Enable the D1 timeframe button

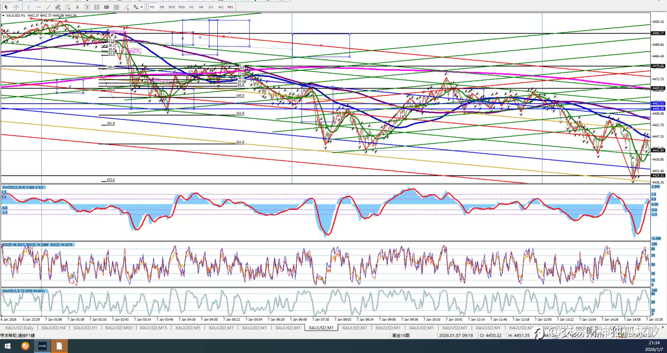click(x=211, y=7)
